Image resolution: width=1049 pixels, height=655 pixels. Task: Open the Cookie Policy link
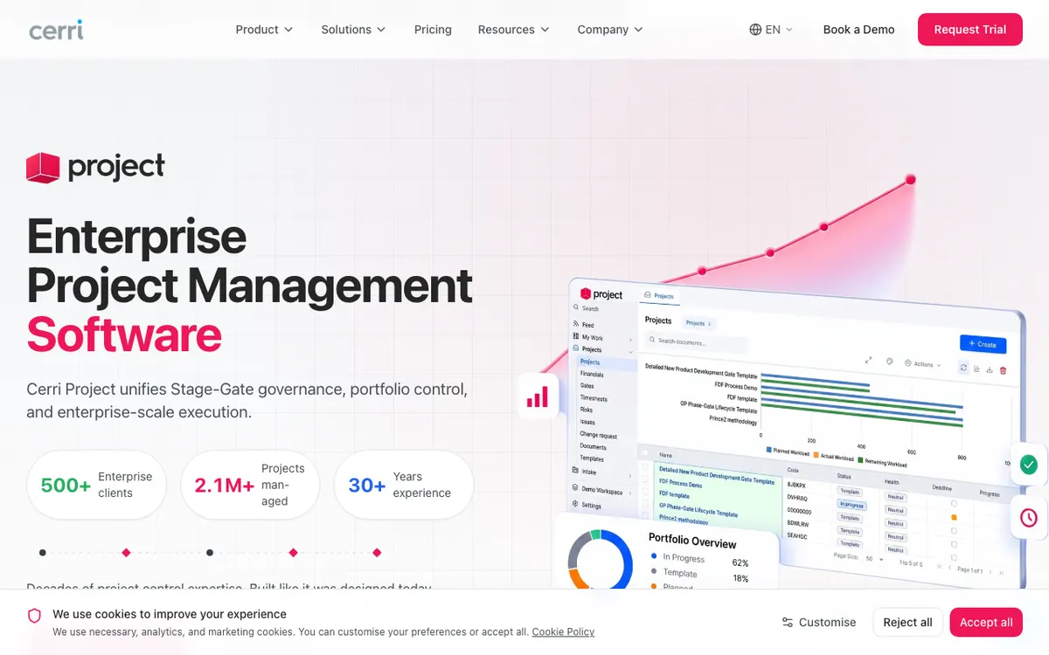pos(563,632)
